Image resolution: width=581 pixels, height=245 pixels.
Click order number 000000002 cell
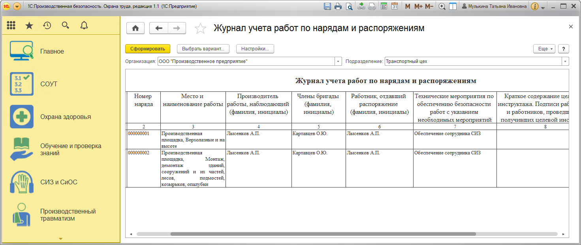(x=144, y=168)
